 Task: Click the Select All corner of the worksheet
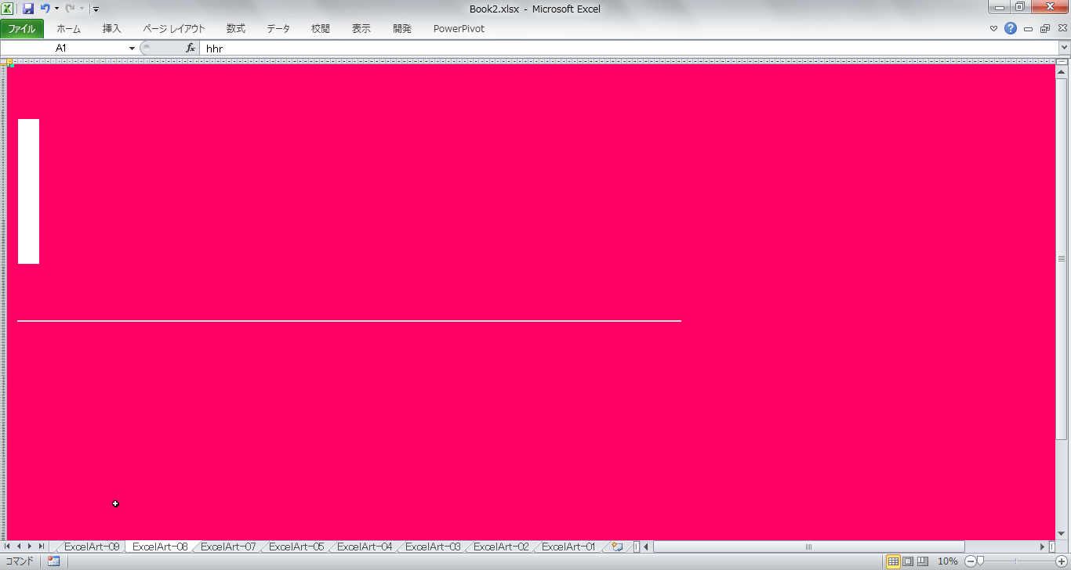3,60
